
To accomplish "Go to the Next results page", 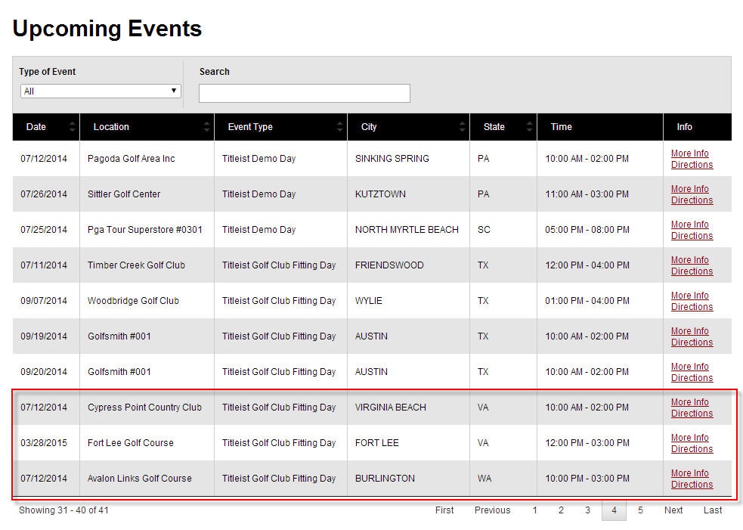I will (673, 510).
